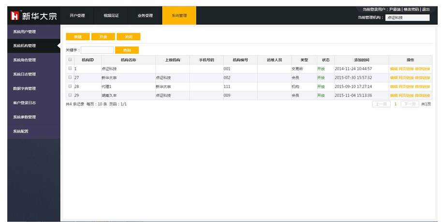Click the 开放 status in 湖南久丰 row
This screenshot has height=222, width=444.
321,95
